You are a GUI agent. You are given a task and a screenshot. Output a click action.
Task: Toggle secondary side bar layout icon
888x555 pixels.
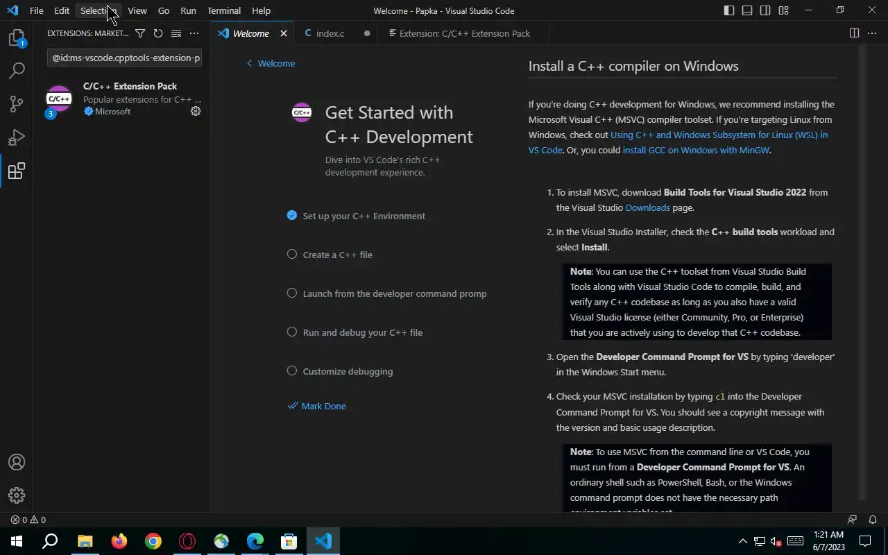tap(765, 10)
